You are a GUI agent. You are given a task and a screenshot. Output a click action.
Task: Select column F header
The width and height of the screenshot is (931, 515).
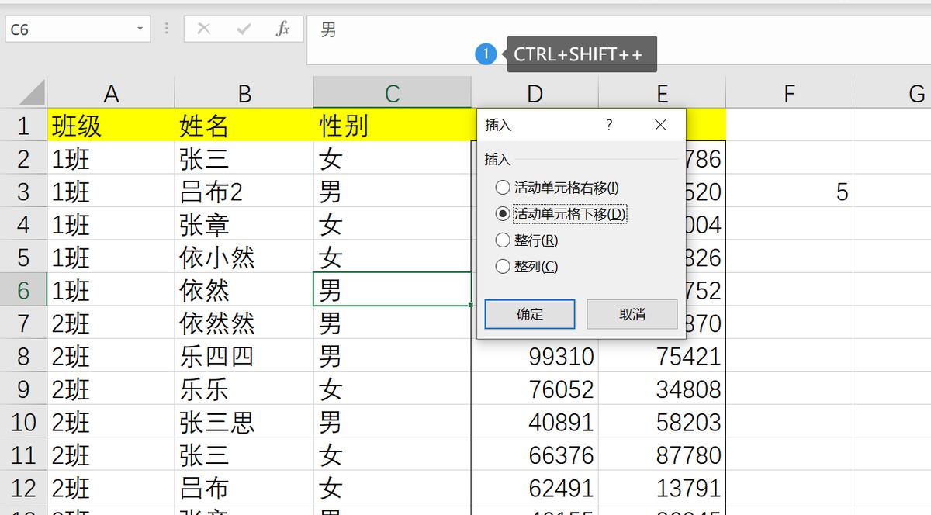(x=788, y=92)
